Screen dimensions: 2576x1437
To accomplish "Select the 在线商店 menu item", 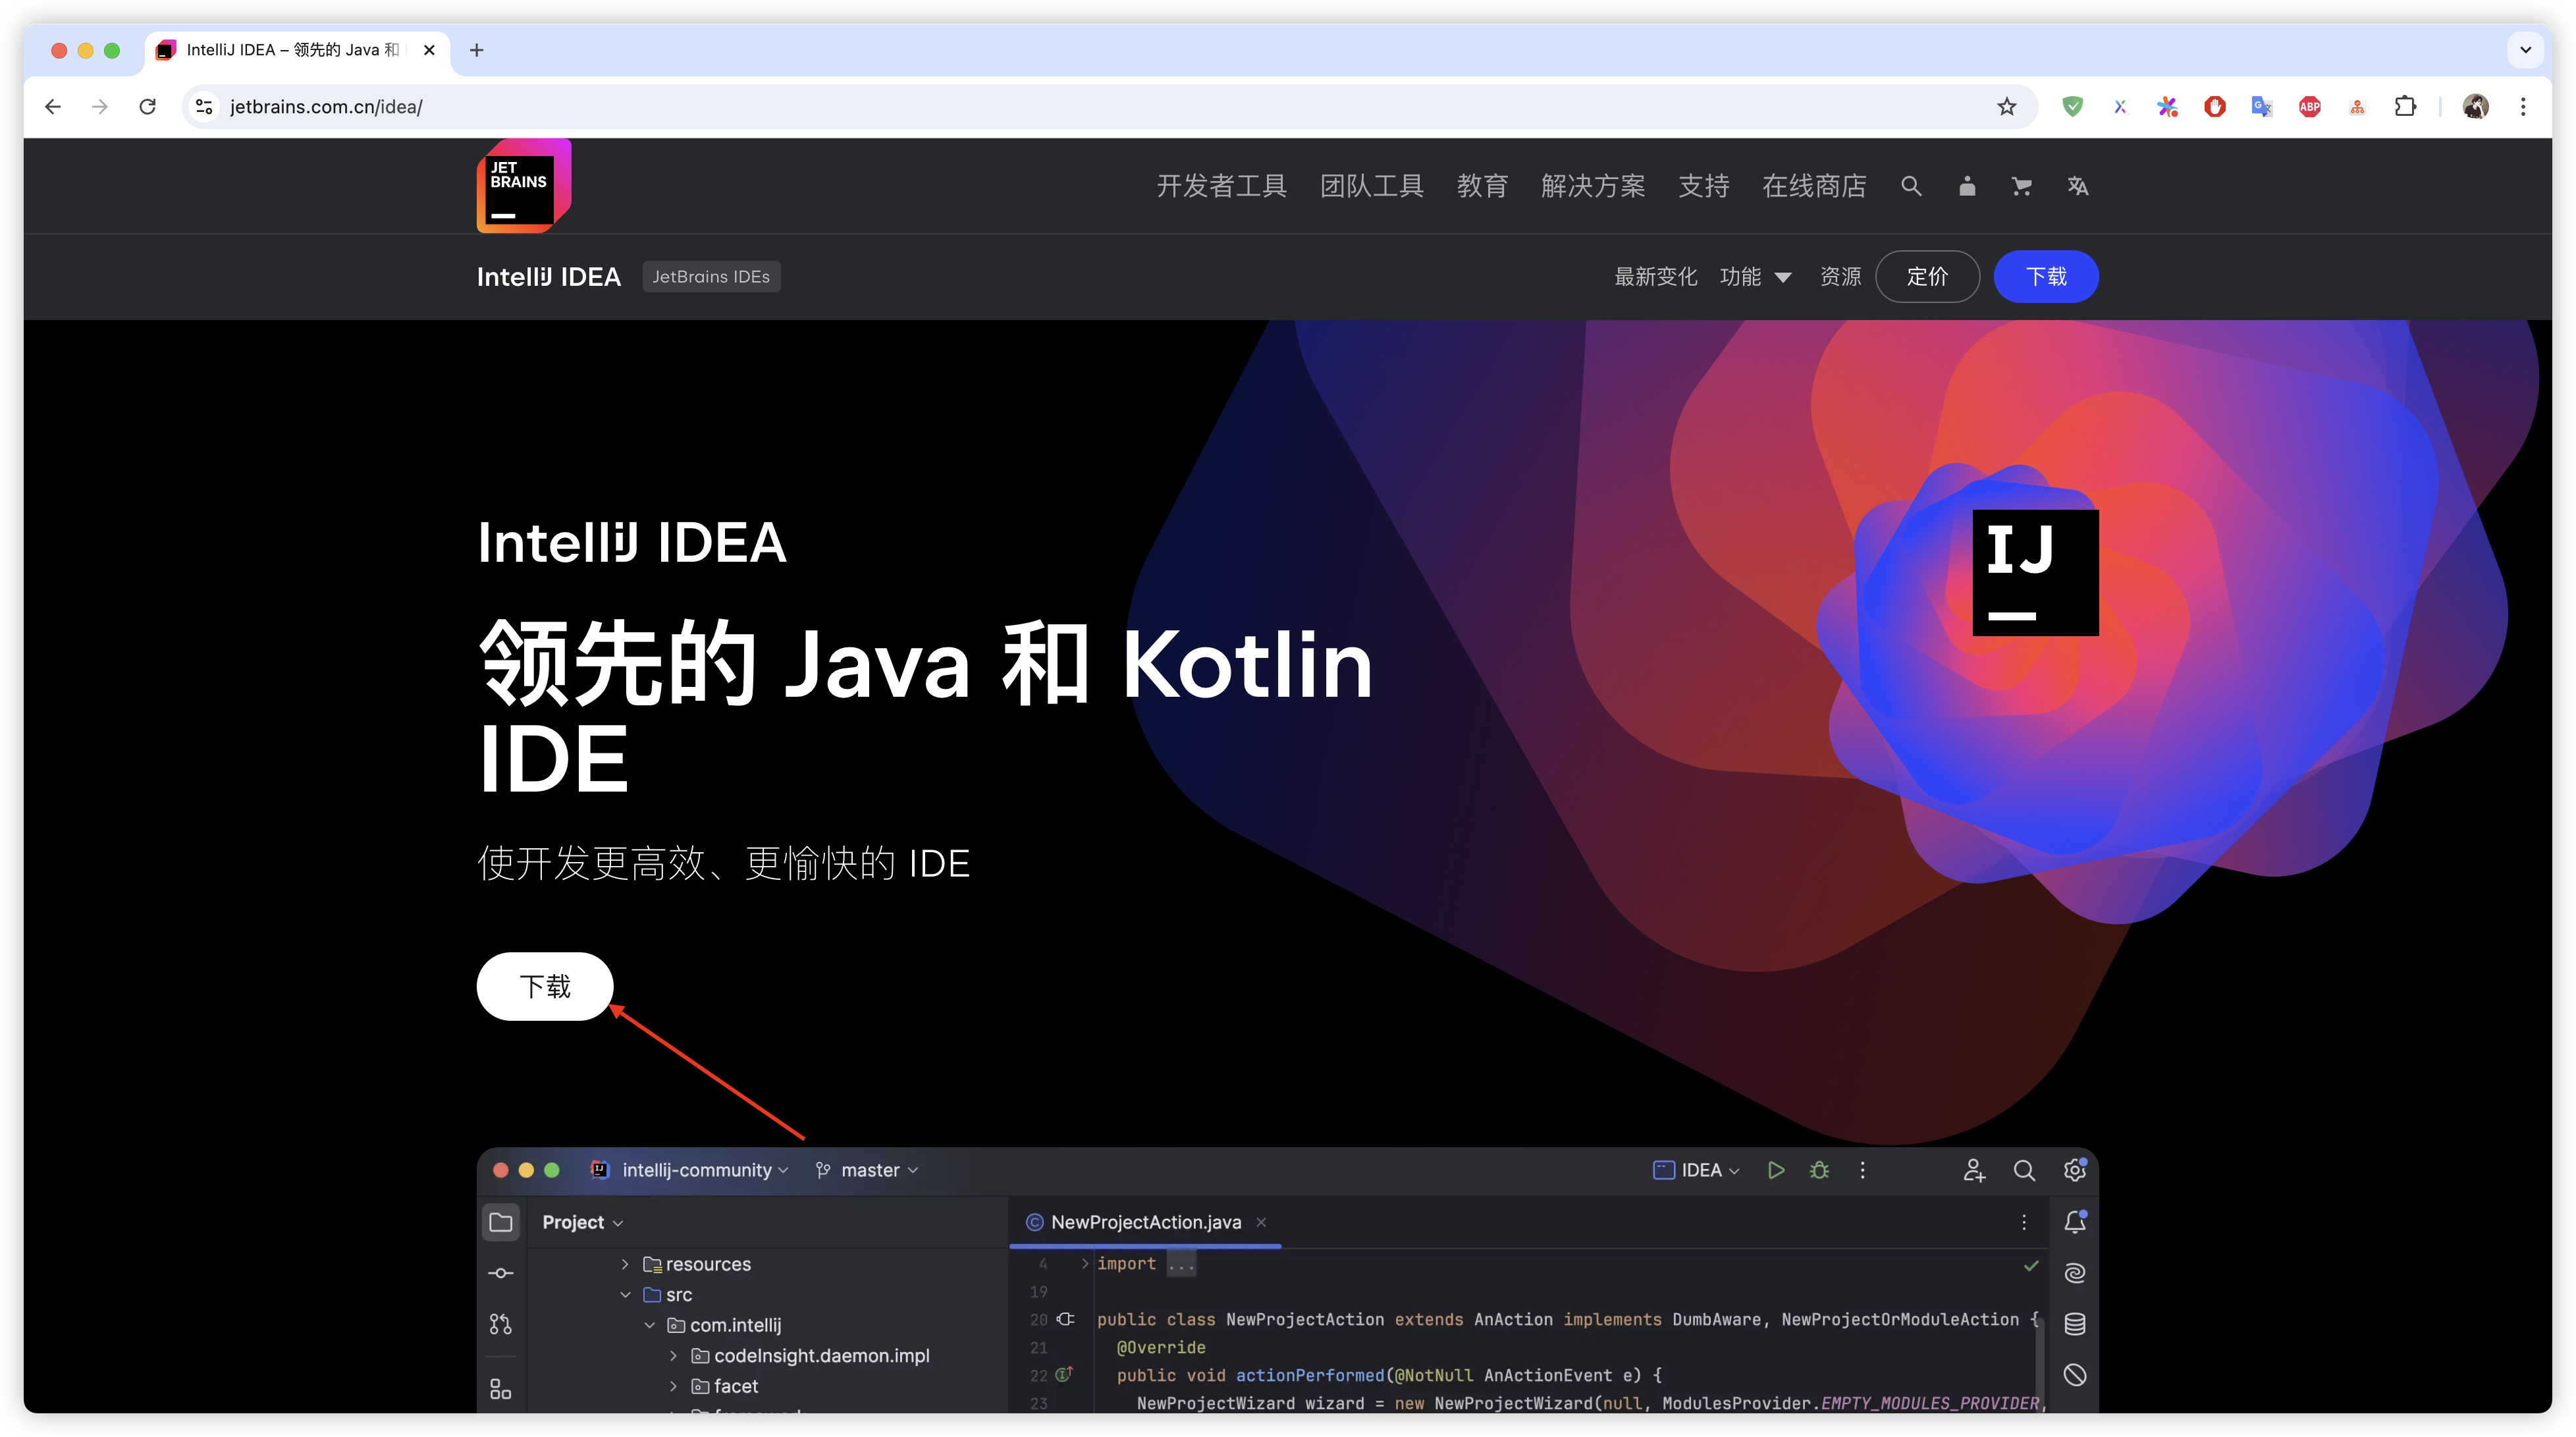I will 1814,186.
